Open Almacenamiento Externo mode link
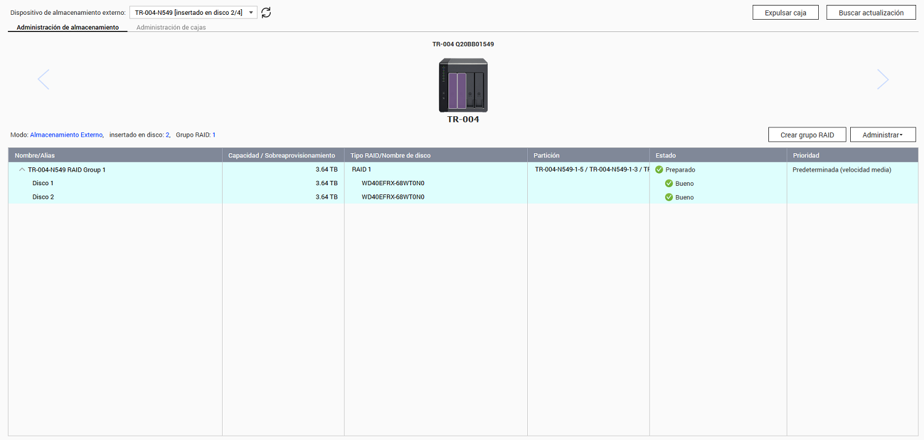 click(66, 135)
